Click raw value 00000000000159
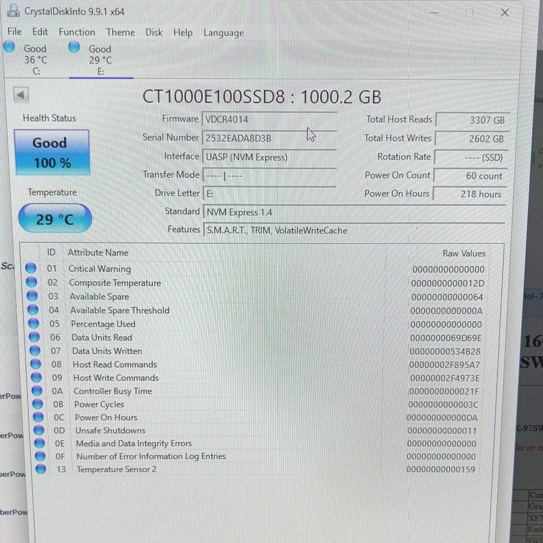543x543 pixels. pyautogui.click(x=441, y=469)
